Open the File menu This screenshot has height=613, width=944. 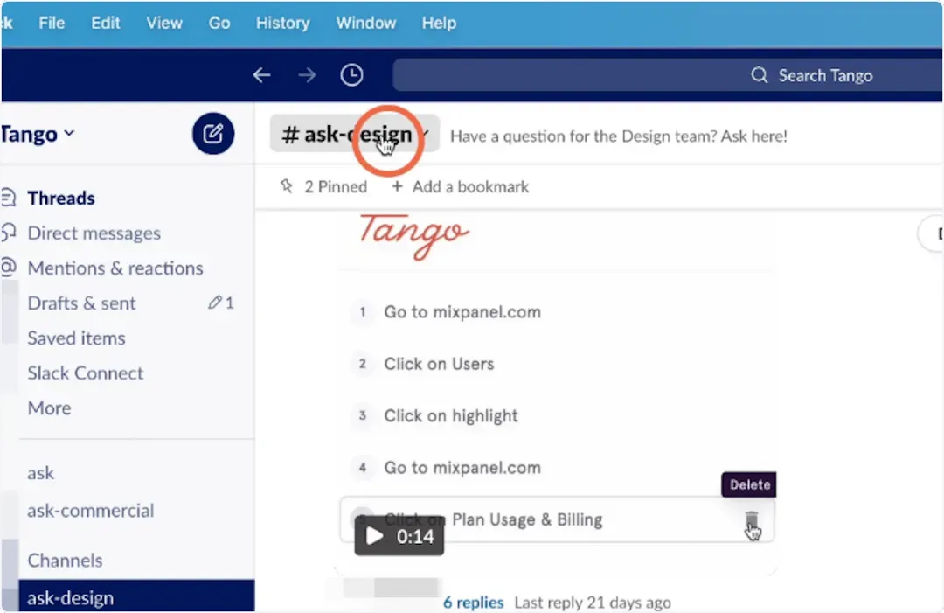click(x=52, y=23)
